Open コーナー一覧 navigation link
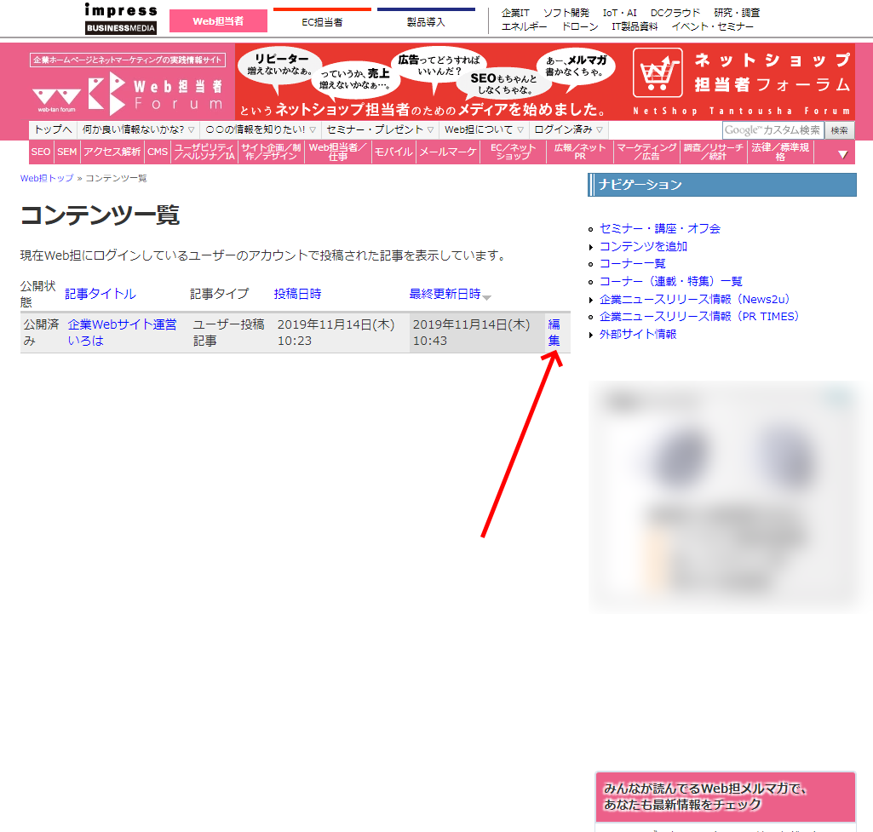 click(x=633, y=264)
